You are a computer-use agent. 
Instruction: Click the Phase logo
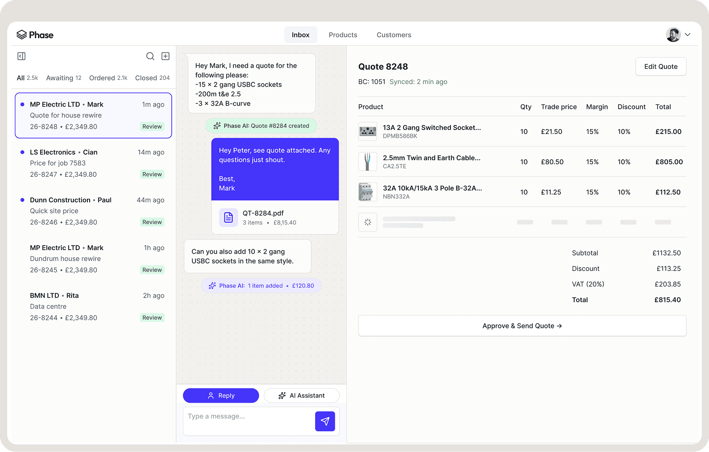point(35,35)
